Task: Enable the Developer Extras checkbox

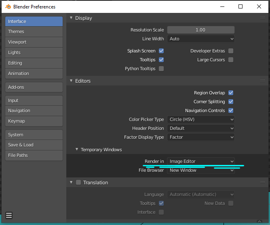Action: pos(231,51)
